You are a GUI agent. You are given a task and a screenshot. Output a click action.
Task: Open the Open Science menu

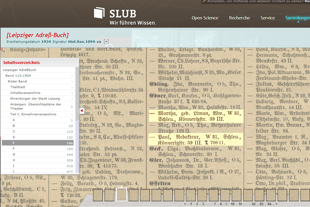point(205,18)
